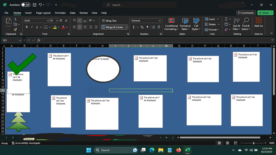276x155 pixels.
Task: Click the Insert Function fx icon
Action: pos(39,40)
